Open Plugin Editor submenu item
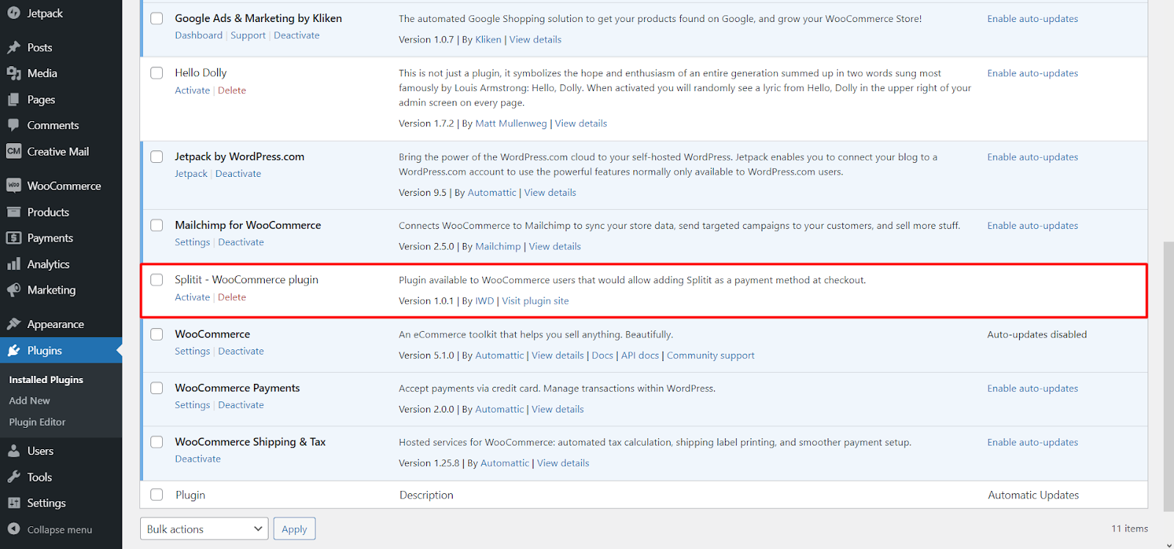1174x549 pixels. (37, 422)
